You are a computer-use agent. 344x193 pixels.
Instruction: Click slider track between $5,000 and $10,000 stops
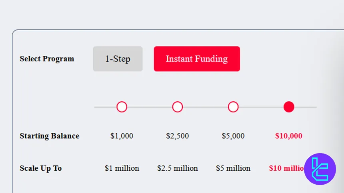pyautogui.click(x=261, y=107)
